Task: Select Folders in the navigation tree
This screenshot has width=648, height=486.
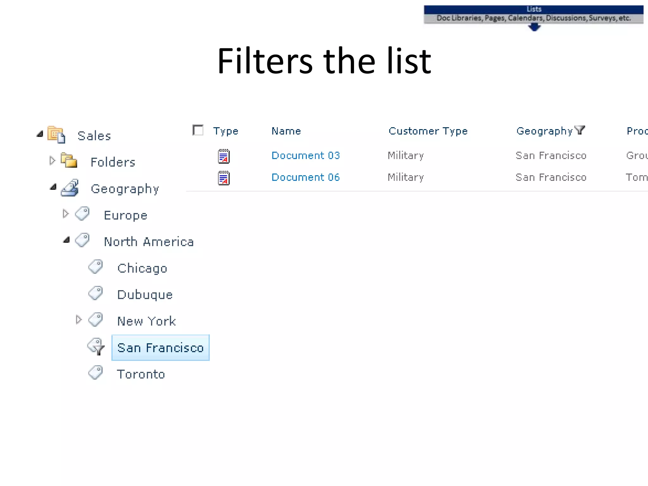Action: tap(113, 162)
